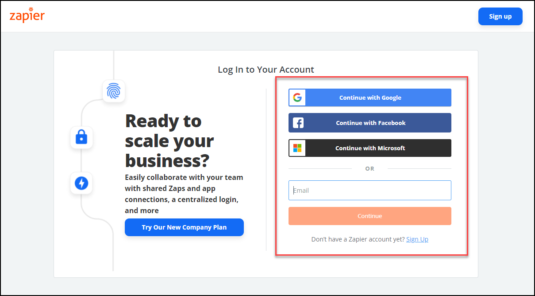Click the padlock icon
The width and height of the screenshot is (535, 296).
point(81,138)
